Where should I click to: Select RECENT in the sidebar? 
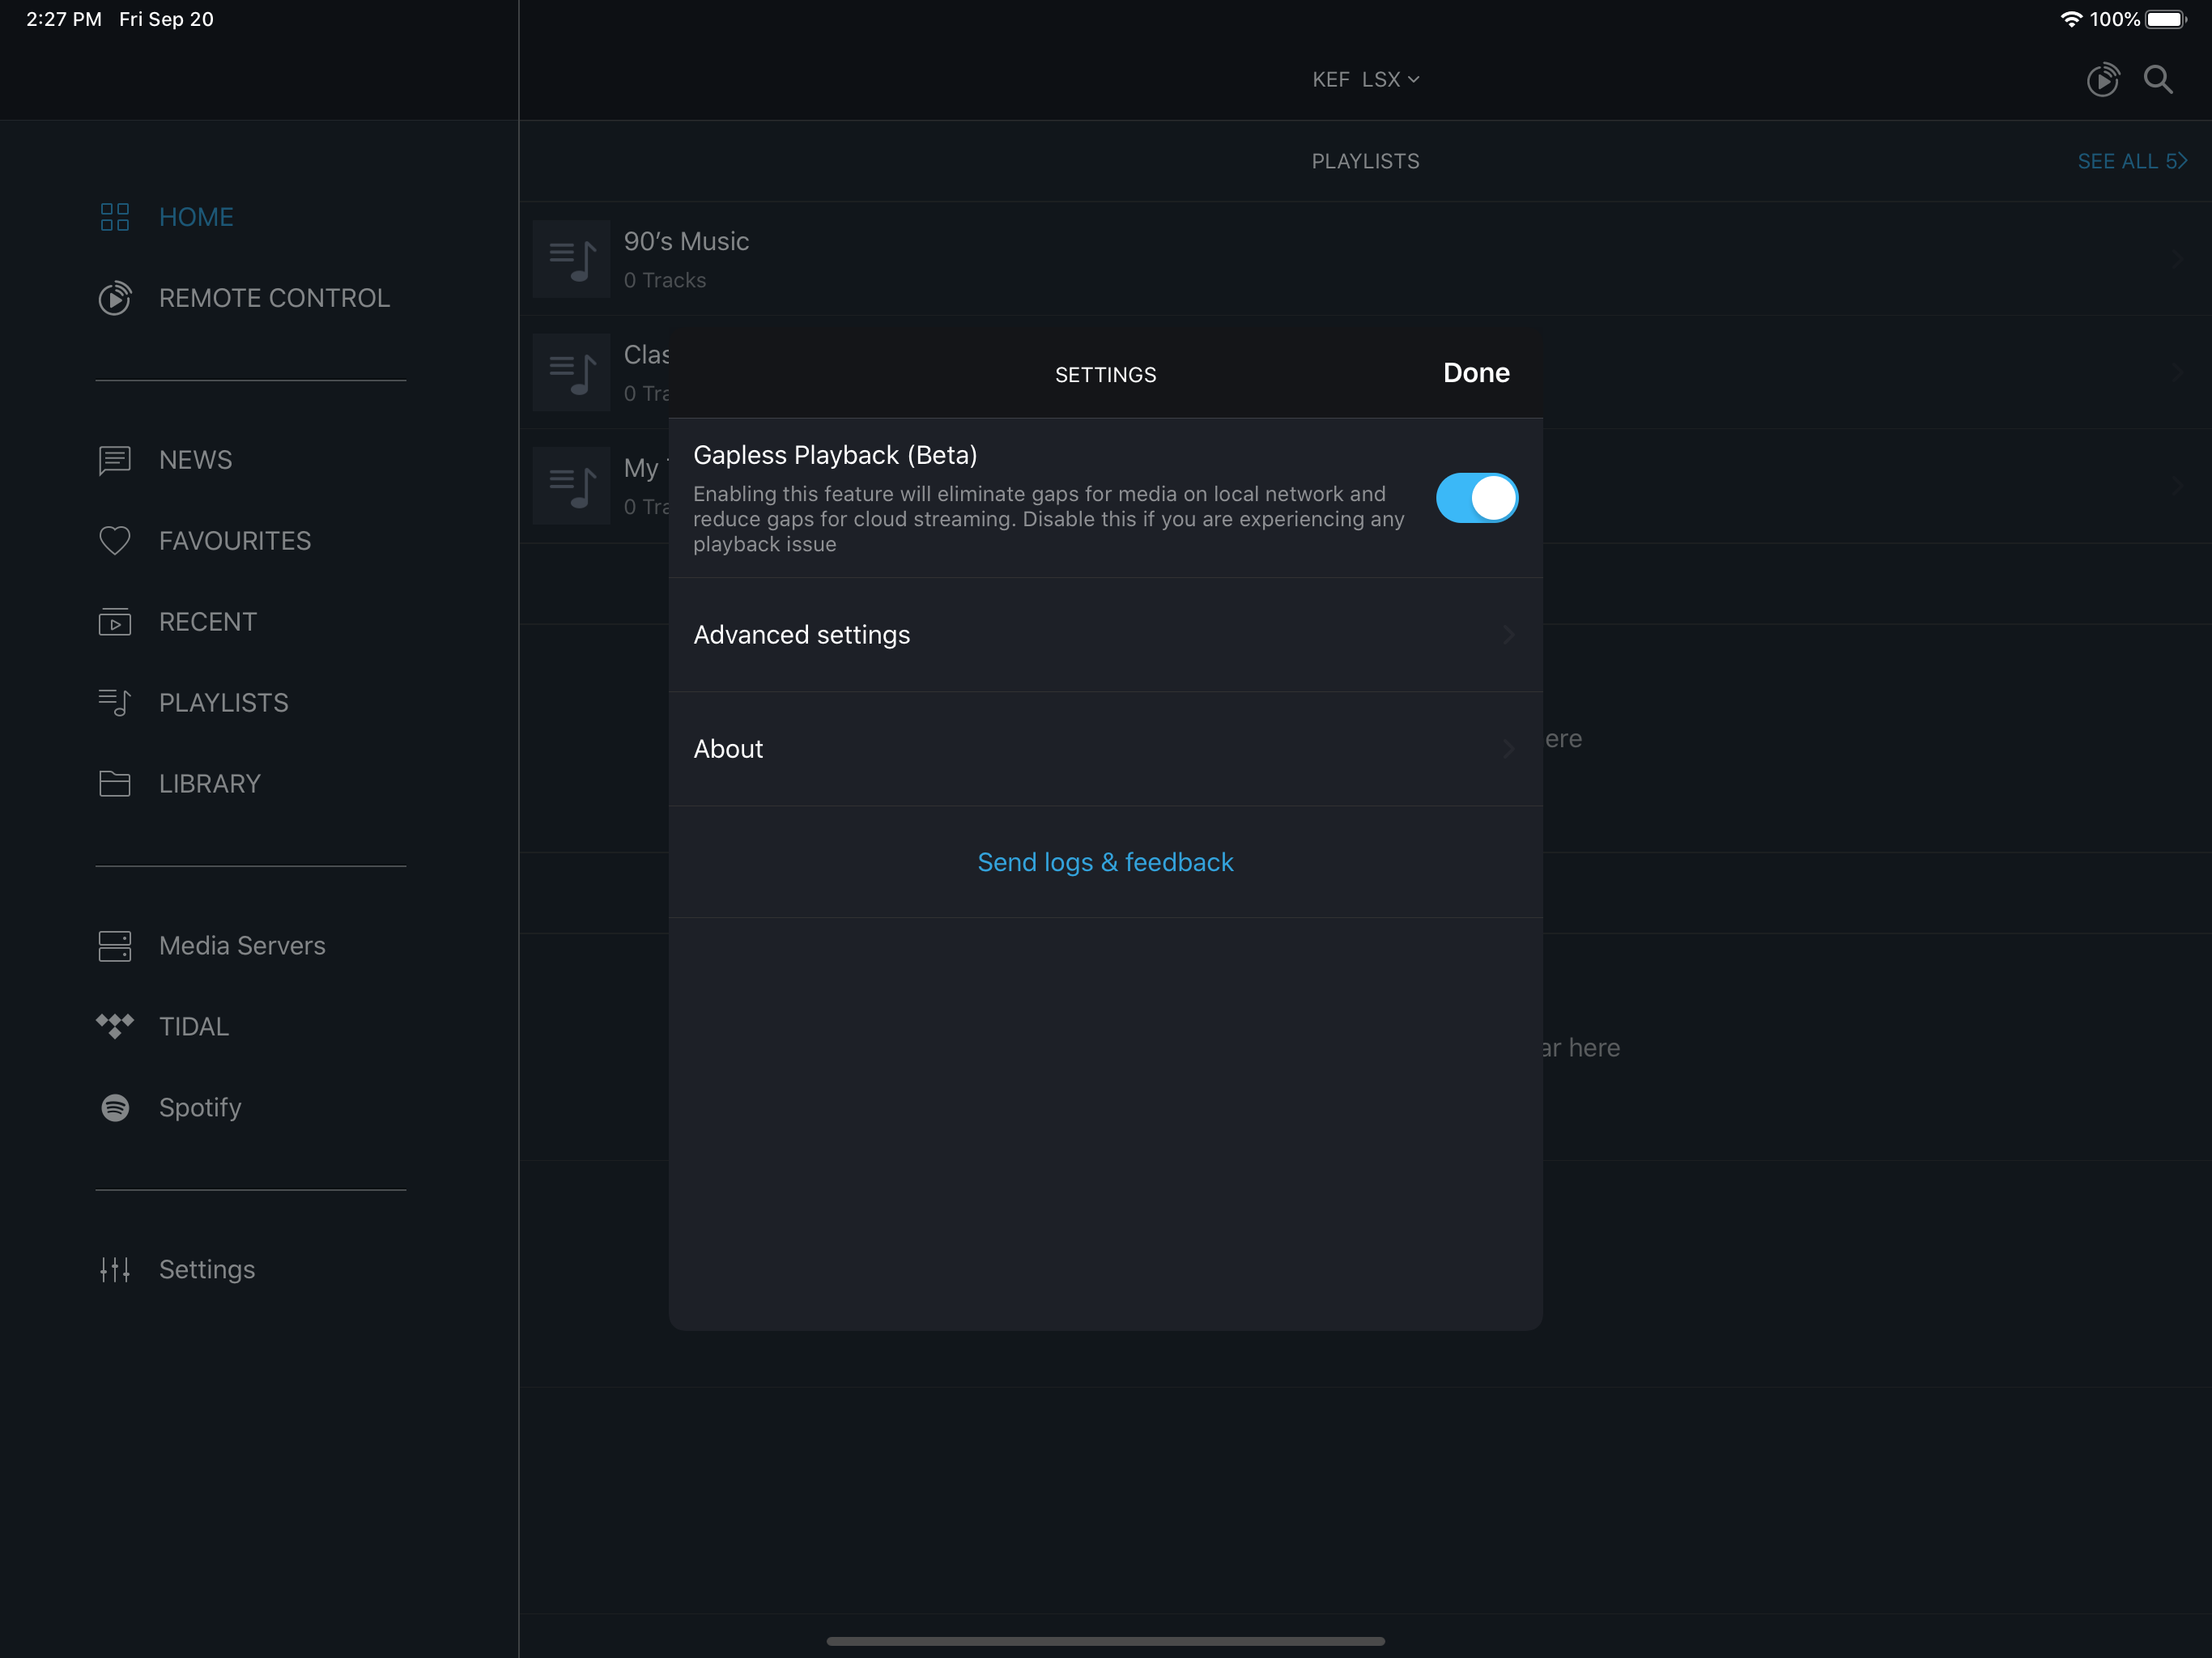click(208, 622)
